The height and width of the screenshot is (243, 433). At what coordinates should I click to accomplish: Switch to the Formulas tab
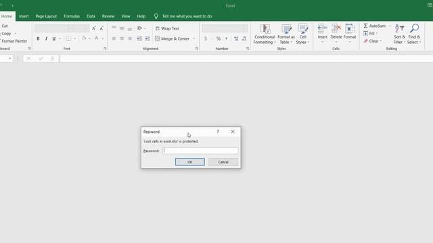[72, 16]
